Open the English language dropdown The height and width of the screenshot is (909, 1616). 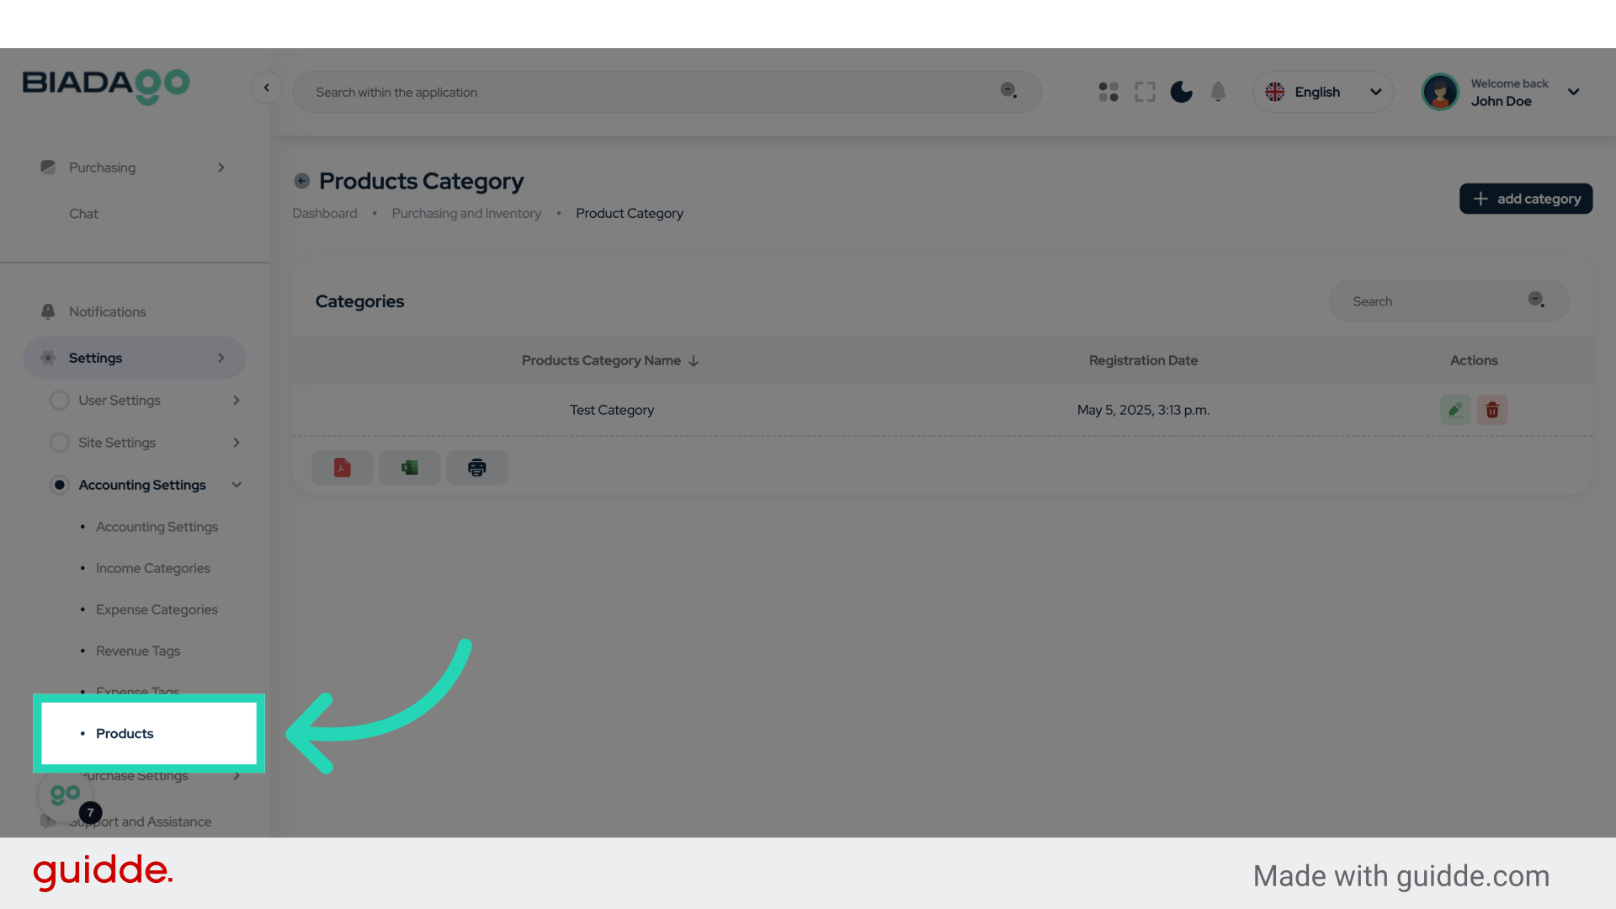point(1323,92)
